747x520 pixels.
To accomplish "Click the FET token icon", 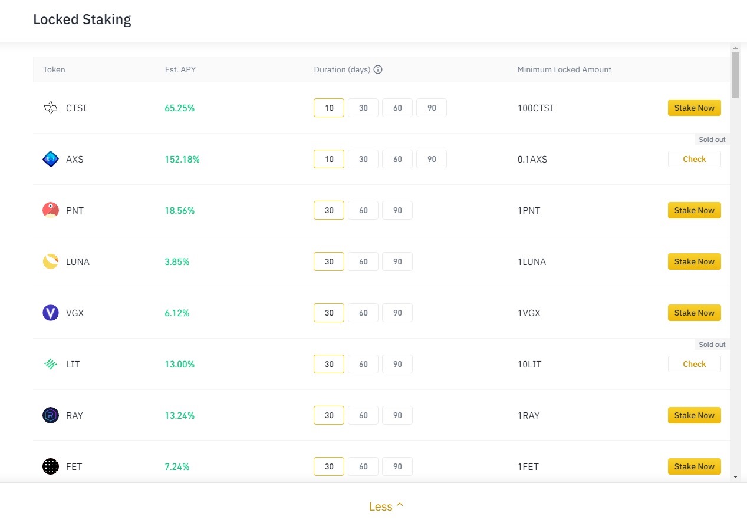I will pyautogui.click(x=51, y=466).
